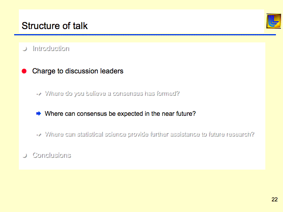The height and width of the screenshot is (212, 283).
Task: Click the faded arrow before statistical science line
Action: (x=39, y=135)
